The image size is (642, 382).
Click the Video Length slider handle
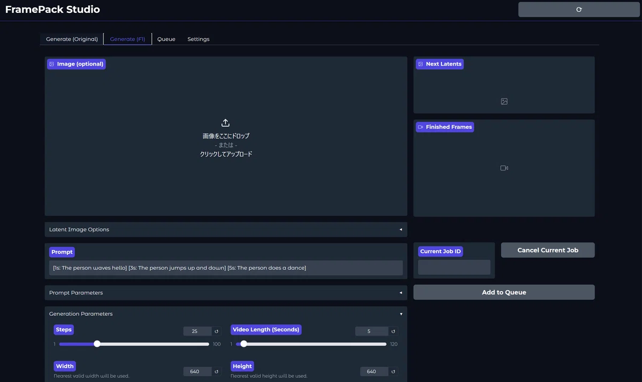click(244, 344)
